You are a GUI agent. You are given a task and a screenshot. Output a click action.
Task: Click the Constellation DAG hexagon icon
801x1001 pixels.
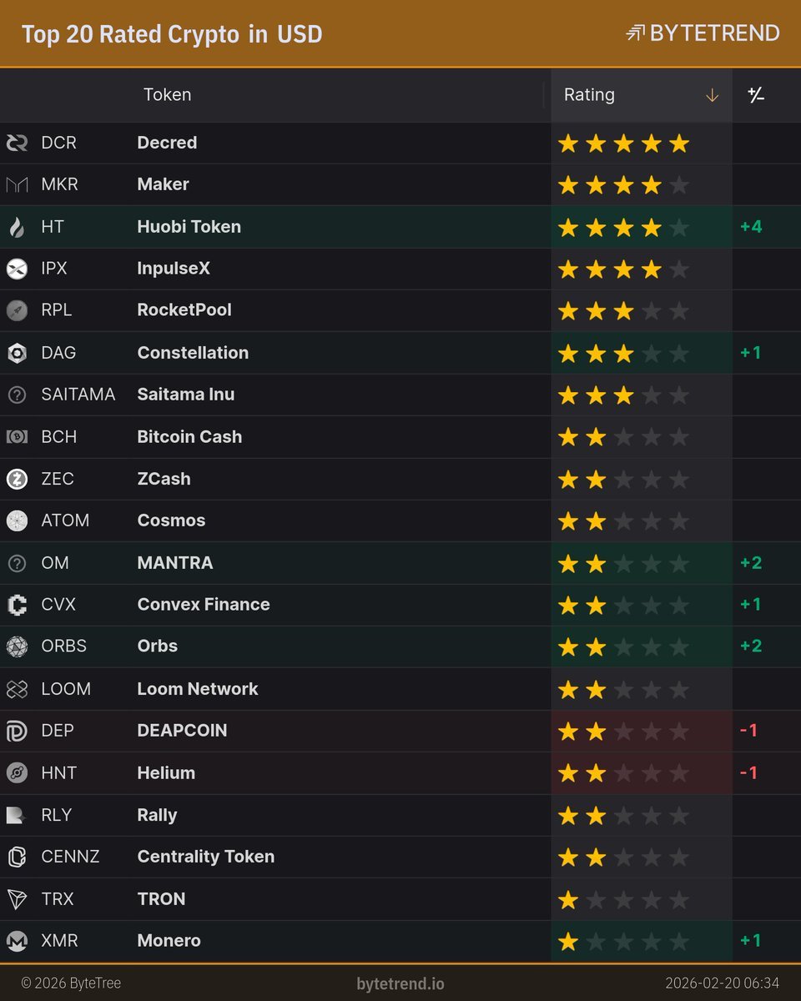pyautogui.click(x=17, y=353)
